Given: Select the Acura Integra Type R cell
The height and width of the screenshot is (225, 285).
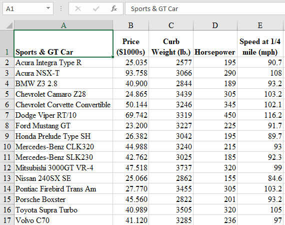Looking at the screenshot, I should (63, 63).
